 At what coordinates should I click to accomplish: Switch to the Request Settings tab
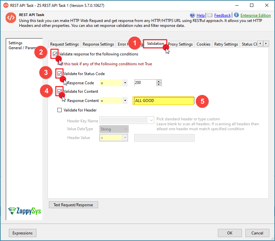pos(64,44)
